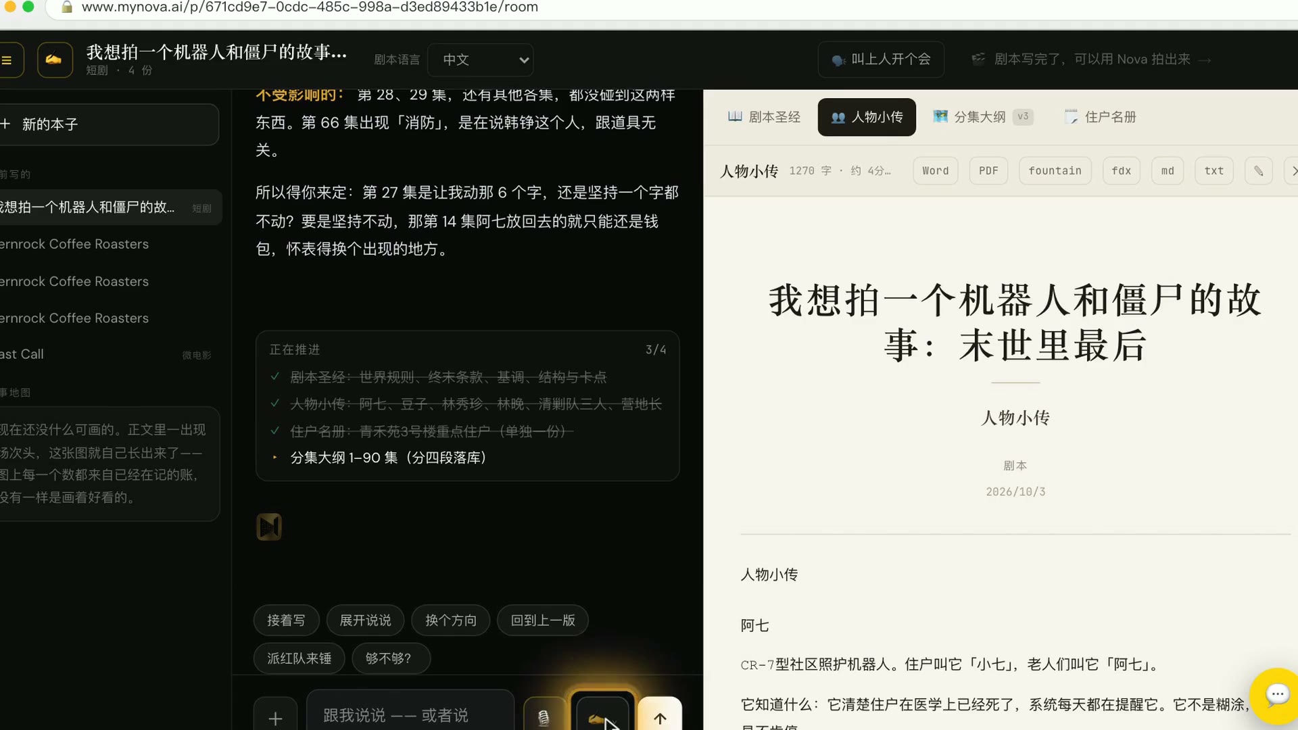The width and height of the screenshot is (1298, 730).
Task: Click the plus attachment button
Action: coord(275,716)
